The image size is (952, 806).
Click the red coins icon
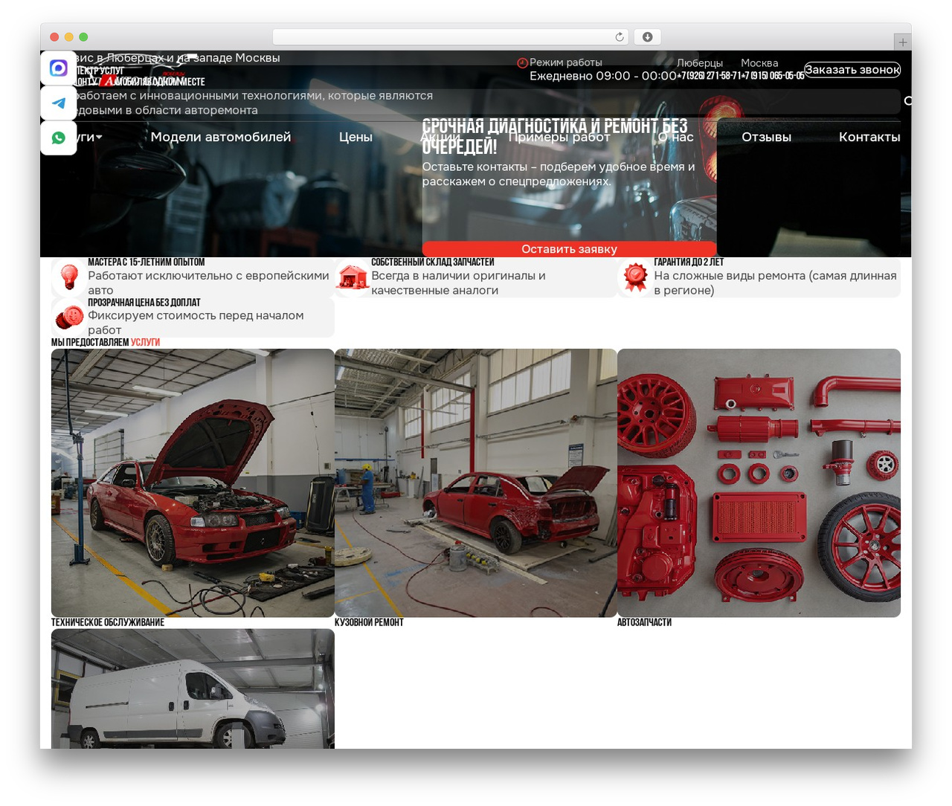69,317
